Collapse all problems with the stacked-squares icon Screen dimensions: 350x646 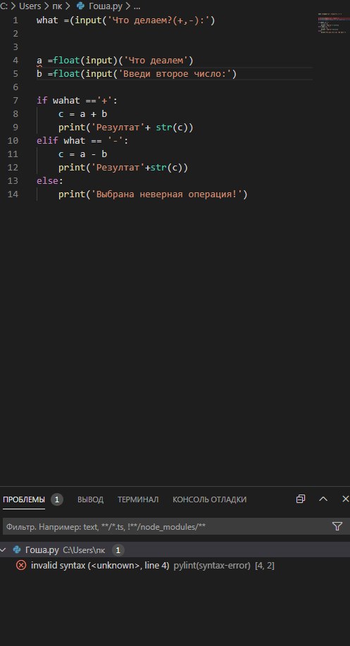301,499
